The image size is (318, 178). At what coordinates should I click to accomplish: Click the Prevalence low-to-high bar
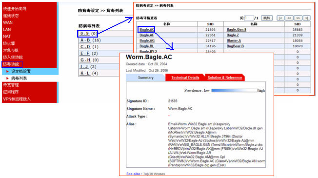coord(234,90)
